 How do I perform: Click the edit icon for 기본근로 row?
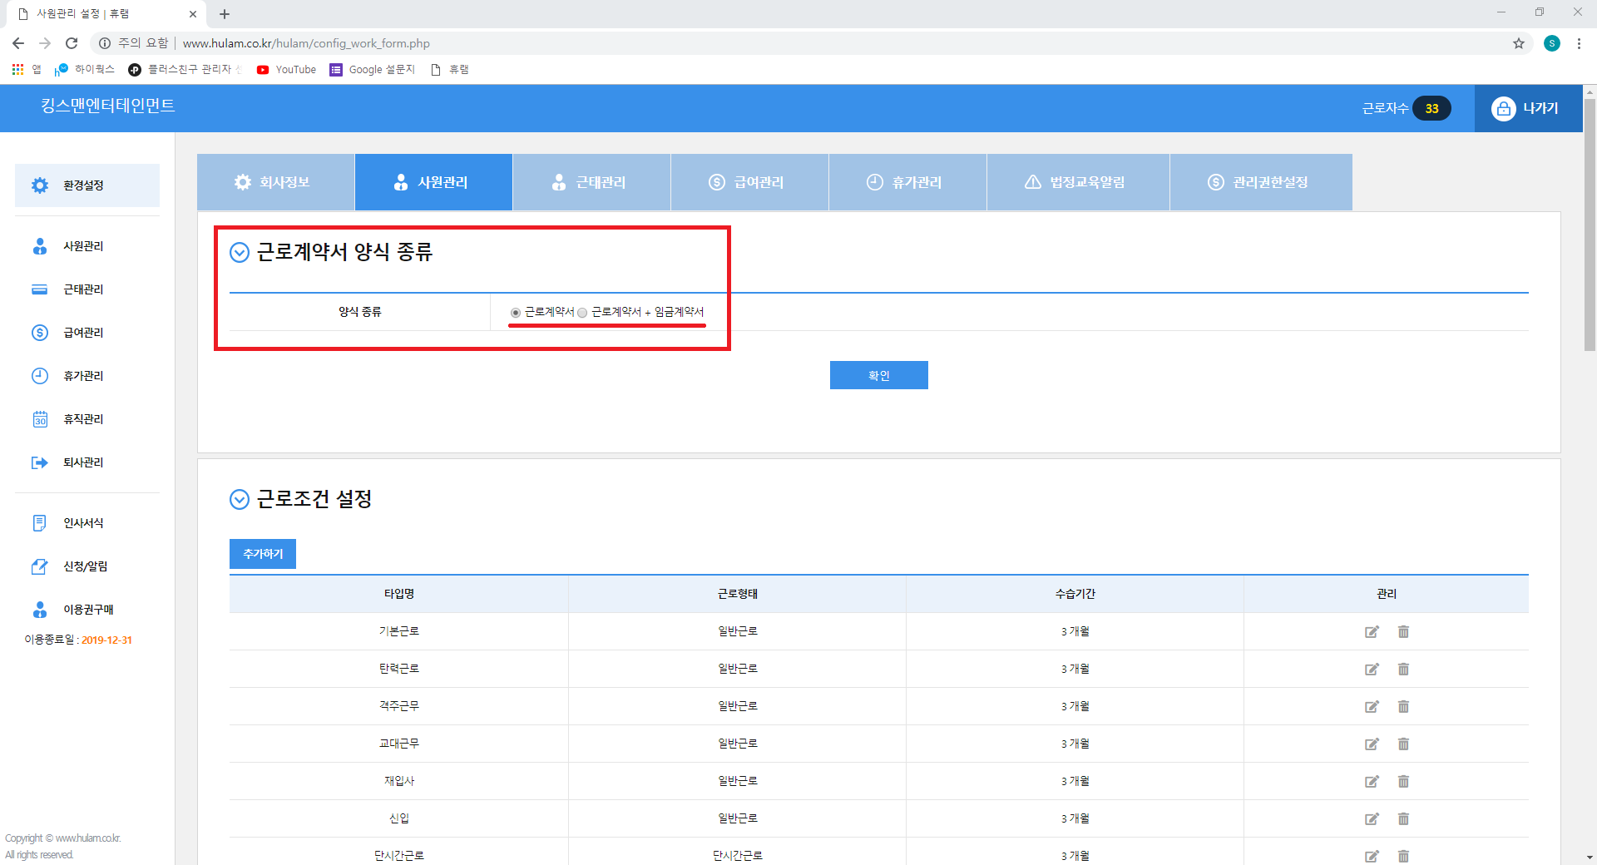click(1372, 632)
